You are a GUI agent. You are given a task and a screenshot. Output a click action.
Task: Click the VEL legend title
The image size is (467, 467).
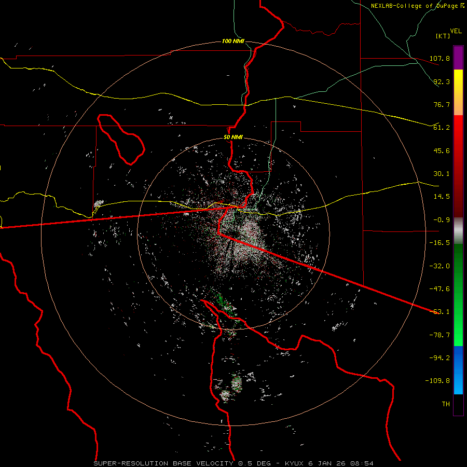456,31
